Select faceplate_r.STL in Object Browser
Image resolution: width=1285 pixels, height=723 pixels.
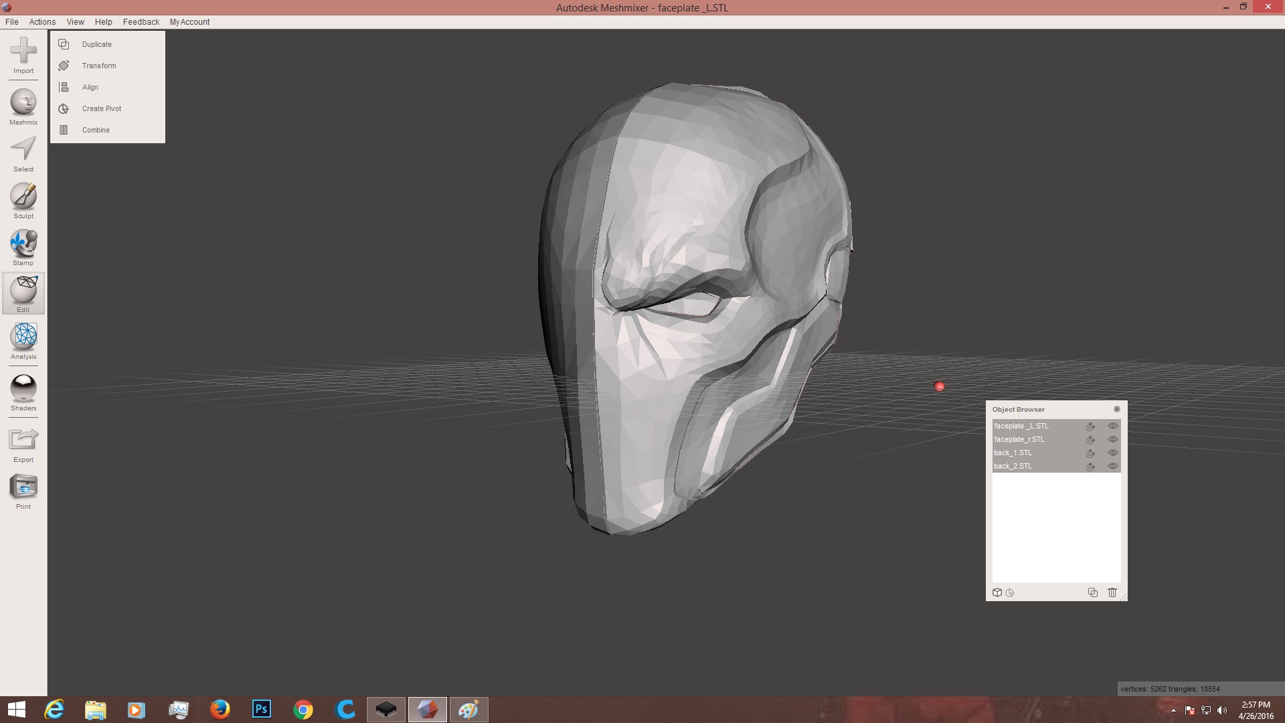coord(1056,439)
